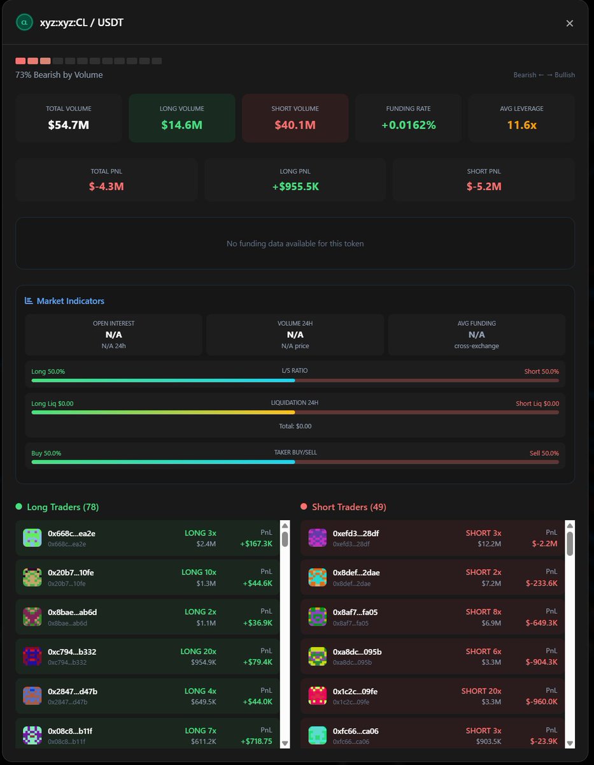
Task: Click the Taker Buy/Sell progress bar
Action: tap(295, 462)
